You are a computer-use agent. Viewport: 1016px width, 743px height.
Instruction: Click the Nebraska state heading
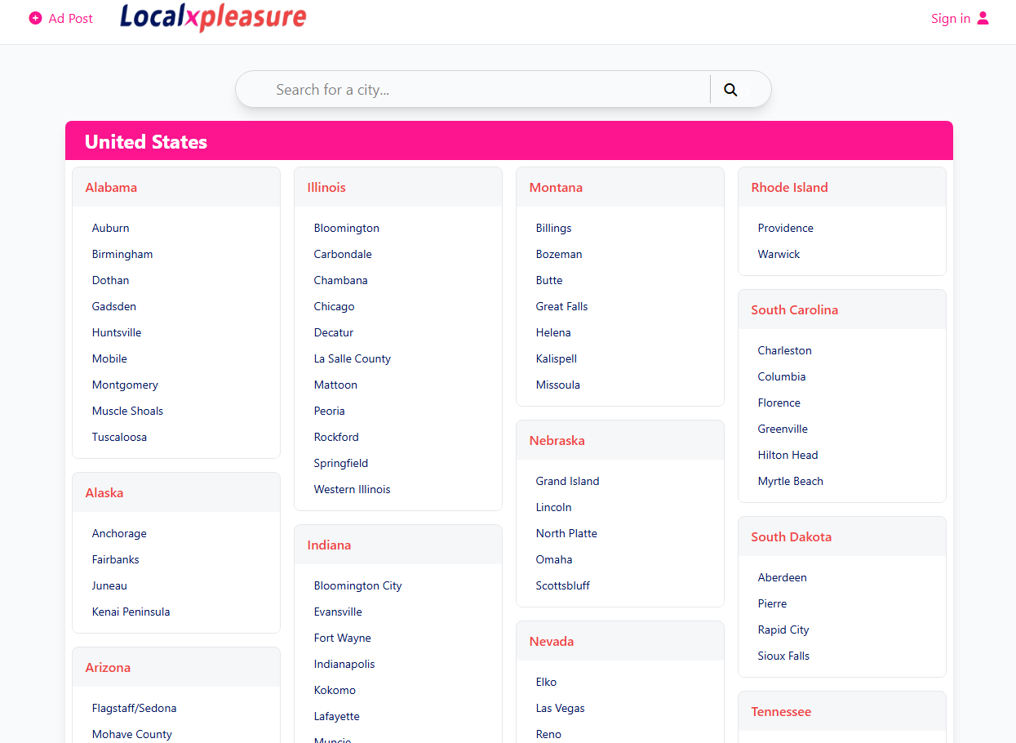click(557, 440)
